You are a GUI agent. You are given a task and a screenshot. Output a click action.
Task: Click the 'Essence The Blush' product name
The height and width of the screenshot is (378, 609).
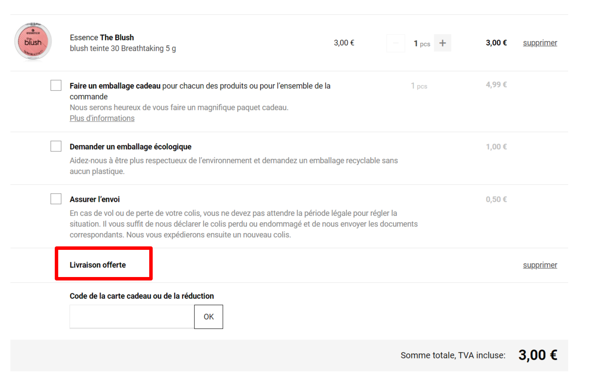(102, 38)
